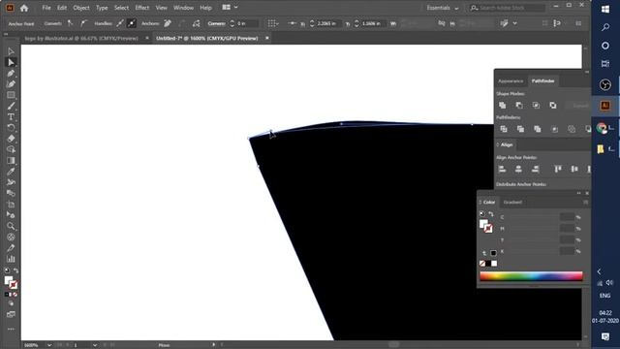Select the Eyedropper tool
Screen dimensions: 620x349
(x=11, y=172)
